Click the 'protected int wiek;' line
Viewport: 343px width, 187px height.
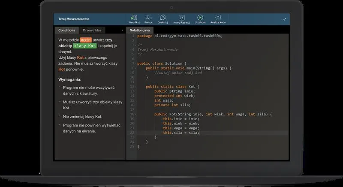[x=175, y=96]
